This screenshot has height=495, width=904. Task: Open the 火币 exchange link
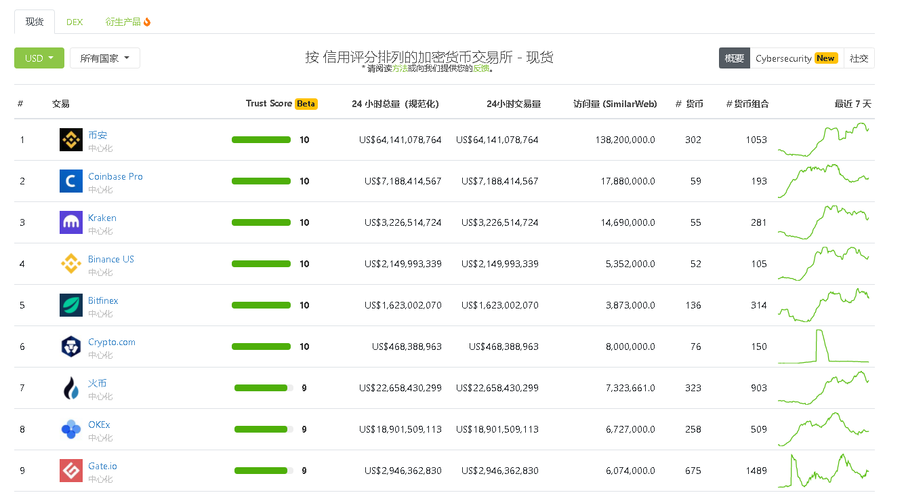coord(98,383)
